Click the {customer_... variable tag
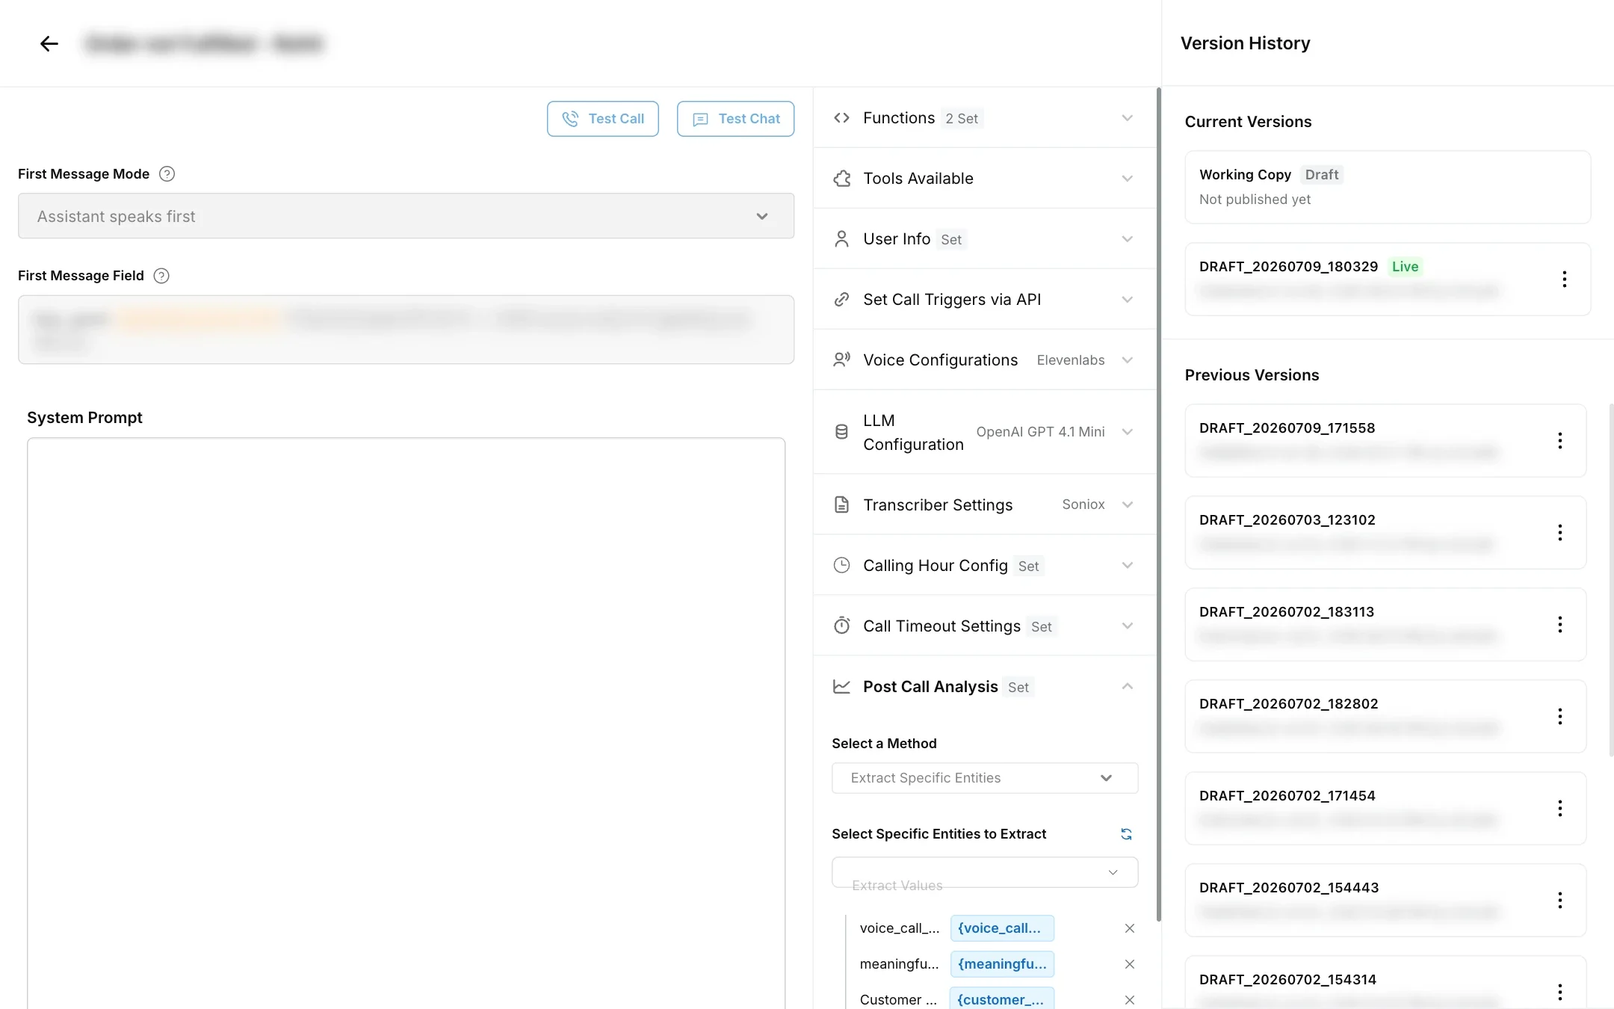 point(1002,999)
